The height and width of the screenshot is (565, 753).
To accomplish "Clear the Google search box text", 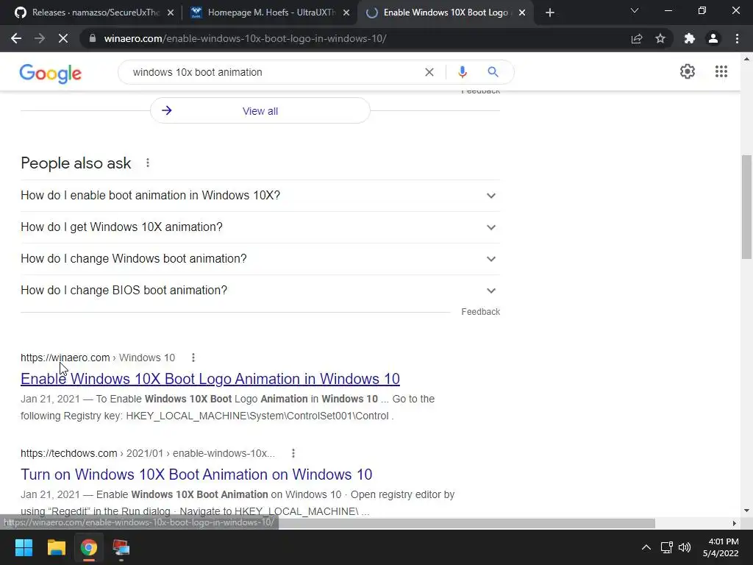I will click(429, 72).
